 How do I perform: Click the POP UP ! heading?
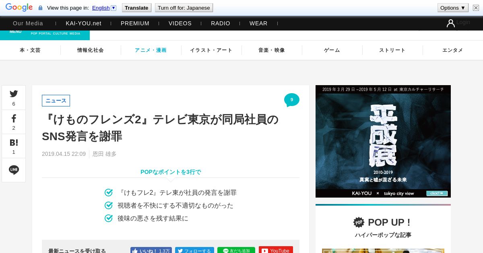point(389,222)
